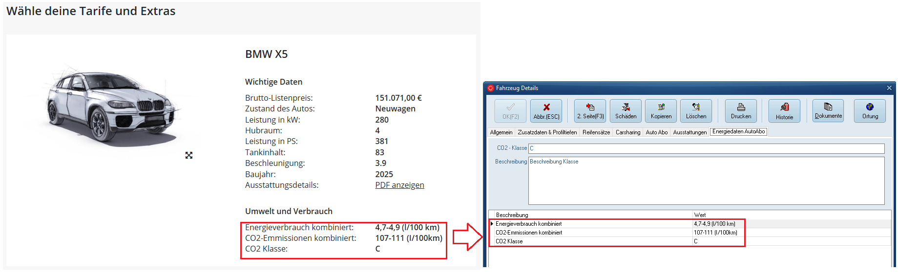Click the Kopieren copy icon
Screen dimensions: 898x272
(661, 111)
